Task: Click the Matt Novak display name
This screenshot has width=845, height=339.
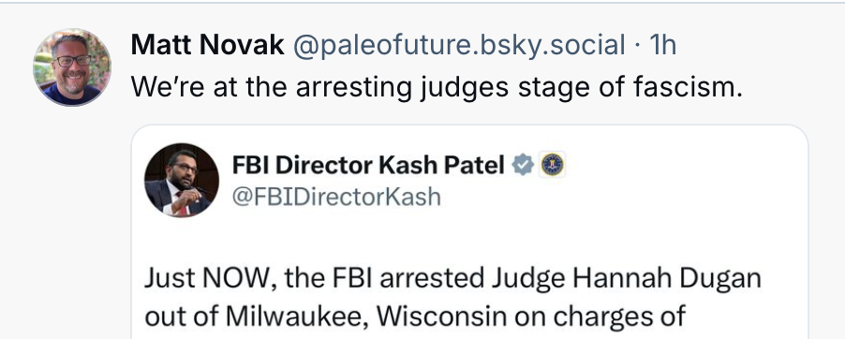Action: (207, 45)
